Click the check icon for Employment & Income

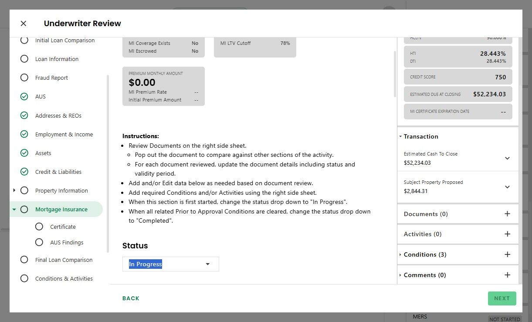[x=24, y=134]
